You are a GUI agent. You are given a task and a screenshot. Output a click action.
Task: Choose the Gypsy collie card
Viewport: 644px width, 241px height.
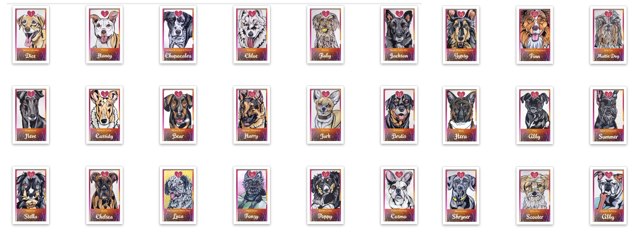tap(461, 35)
